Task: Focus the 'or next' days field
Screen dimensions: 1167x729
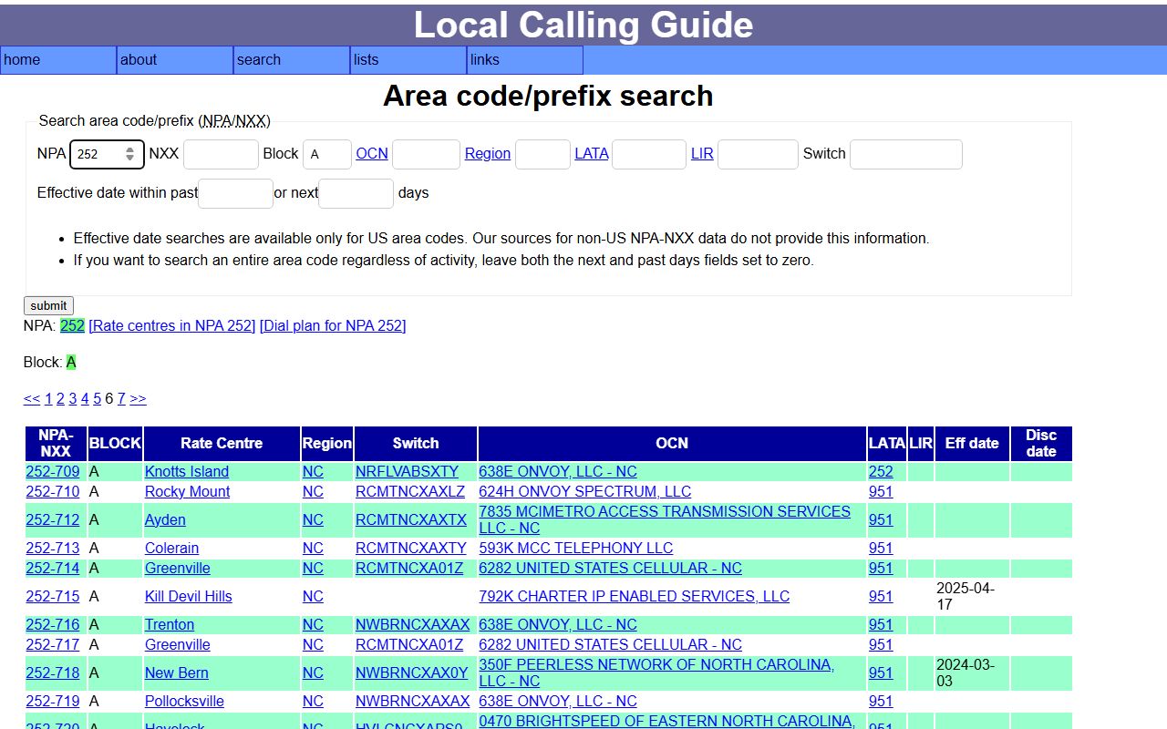Action: [356, 193]
